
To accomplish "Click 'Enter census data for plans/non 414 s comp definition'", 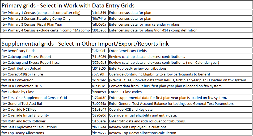I will click(x=180, y=30).
